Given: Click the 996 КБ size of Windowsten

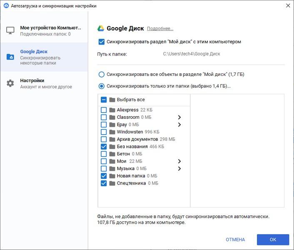Looking at the screenshot, I should (152, 132).
